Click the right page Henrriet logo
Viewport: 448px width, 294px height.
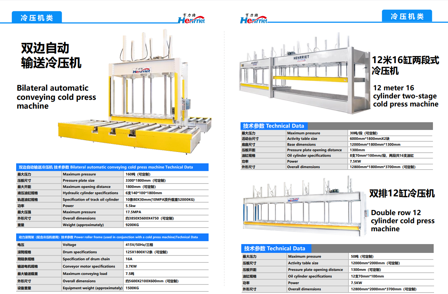(x=254, y=19)
